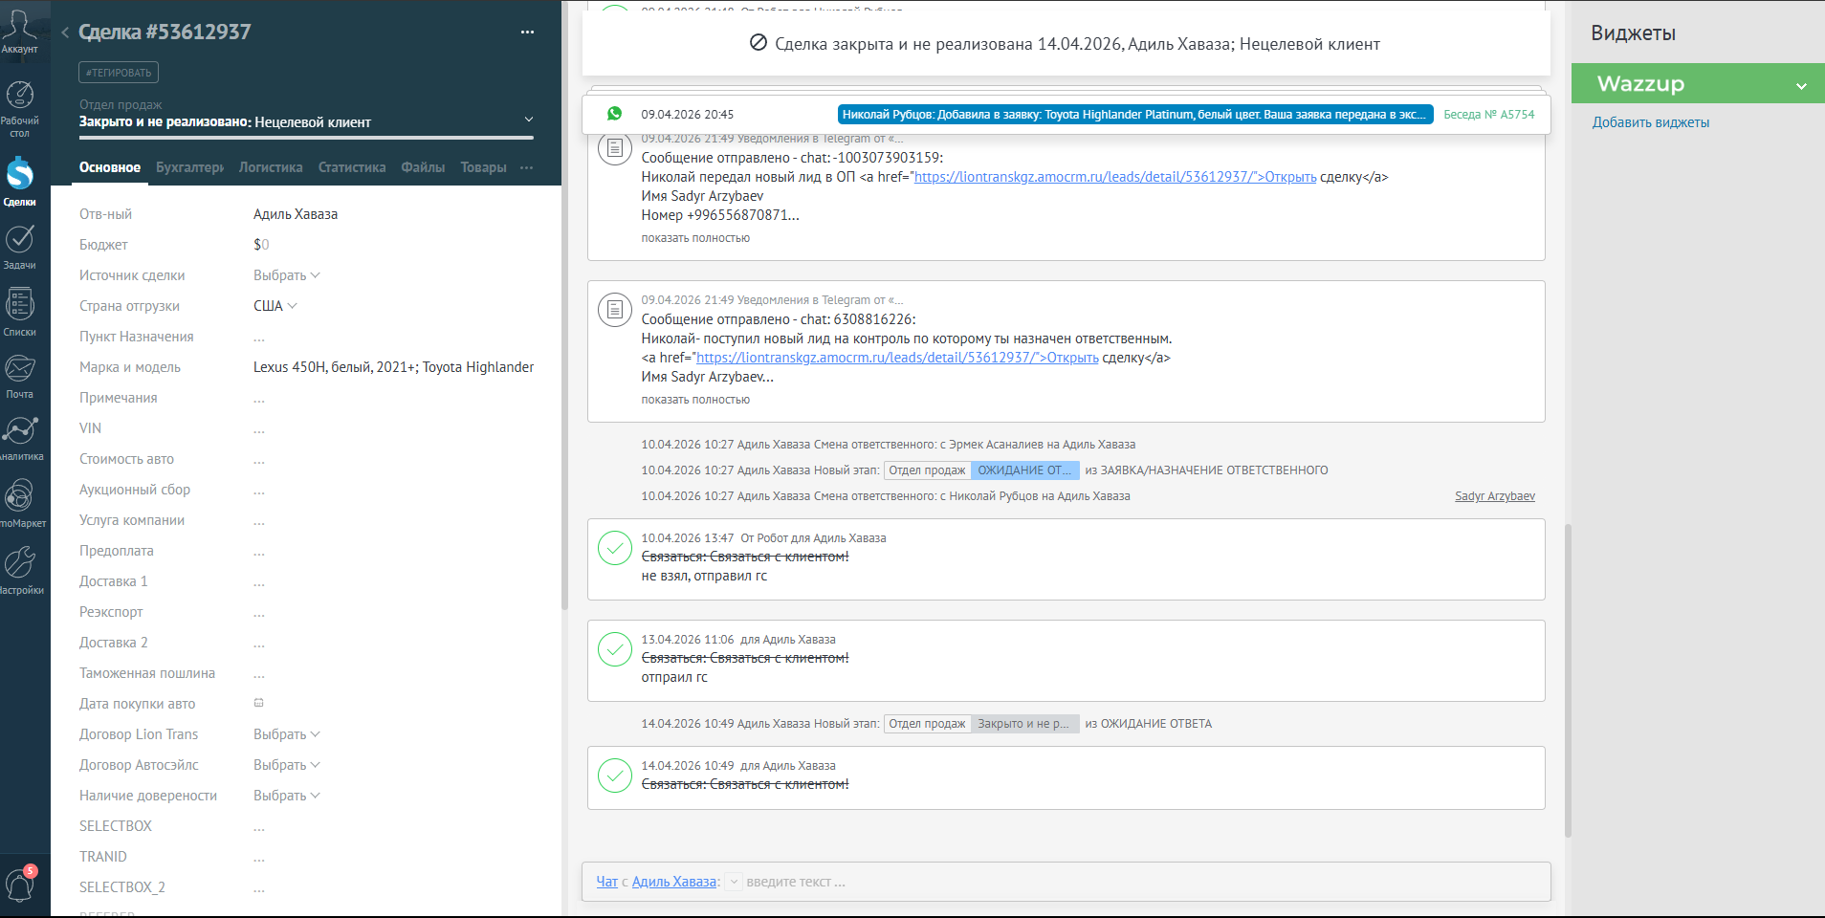Switch to the Логистика tab
The height and width of the screenshot is (918, 1825).
pyautogui.click(x=271, y=167)
